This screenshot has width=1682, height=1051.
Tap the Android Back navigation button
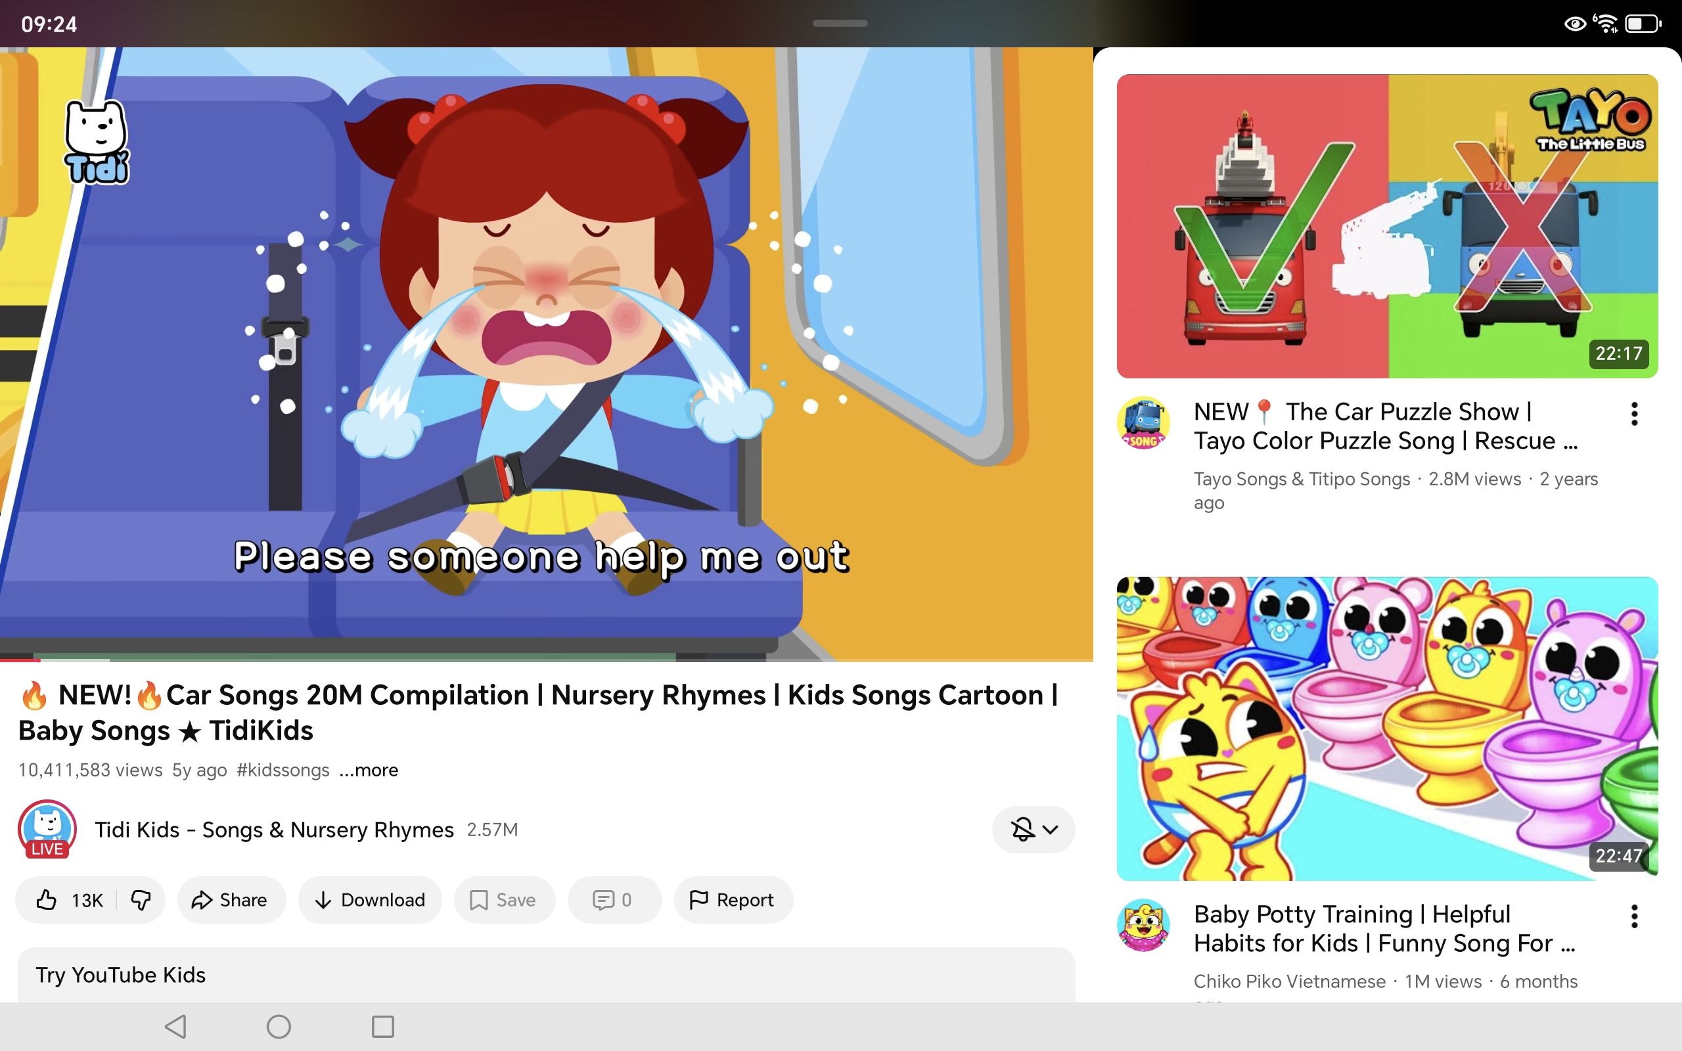pyautogui.click(x=175, y=1027)
